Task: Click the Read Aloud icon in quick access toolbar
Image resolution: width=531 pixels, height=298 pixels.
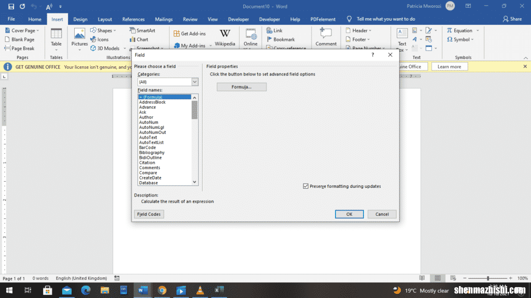Action: (49, 6)
